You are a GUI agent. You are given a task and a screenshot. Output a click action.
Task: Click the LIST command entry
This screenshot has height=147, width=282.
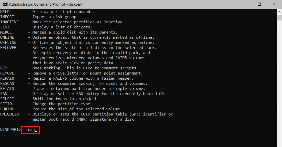(x=5, y=27)
